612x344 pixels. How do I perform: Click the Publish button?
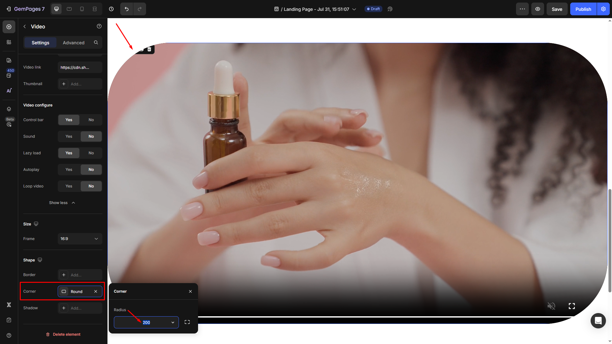[x=583, y=9]
